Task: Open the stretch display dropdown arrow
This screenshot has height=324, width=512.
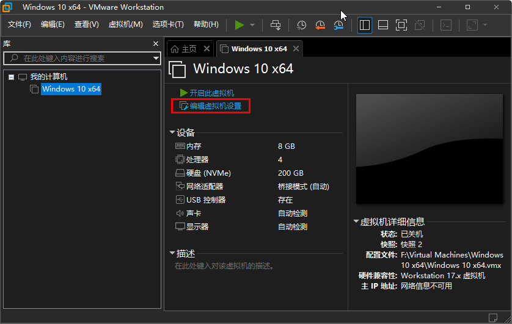Action: point(485,25)
